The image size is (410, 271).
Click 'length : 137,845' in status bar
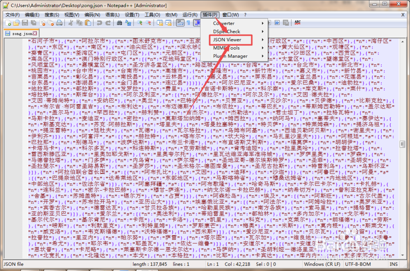[x=150, y=264]
